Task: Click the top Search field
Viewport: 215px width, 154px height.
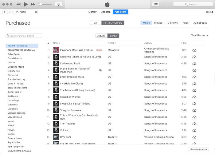Action: [193, 4]
